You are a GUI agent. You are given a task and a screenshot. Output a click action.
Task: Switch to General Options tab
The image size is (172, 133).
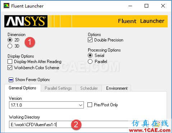22,88
